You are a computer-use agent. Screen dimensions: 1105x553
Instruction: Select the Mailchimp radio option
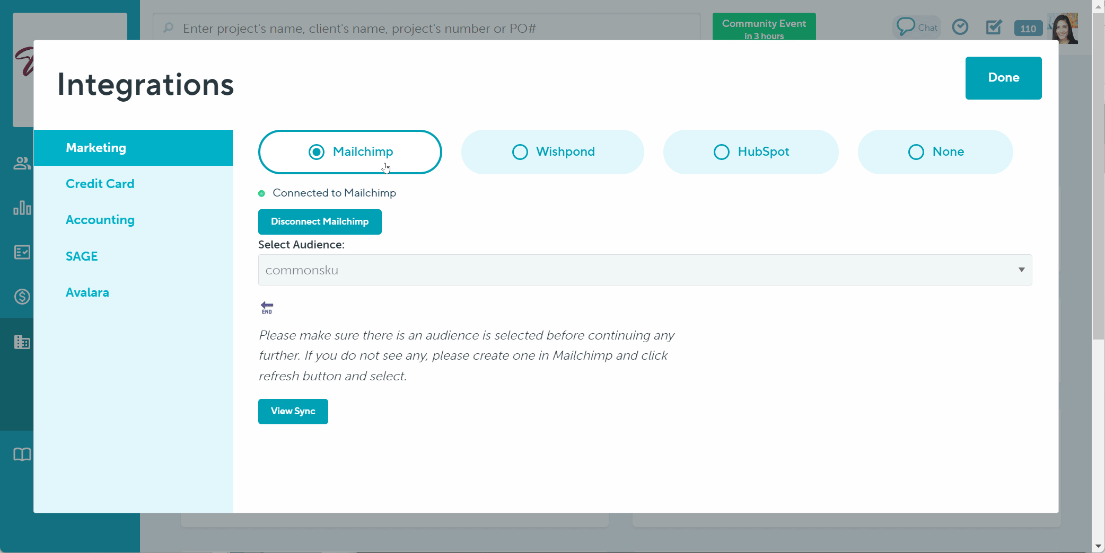coord(317,152)
